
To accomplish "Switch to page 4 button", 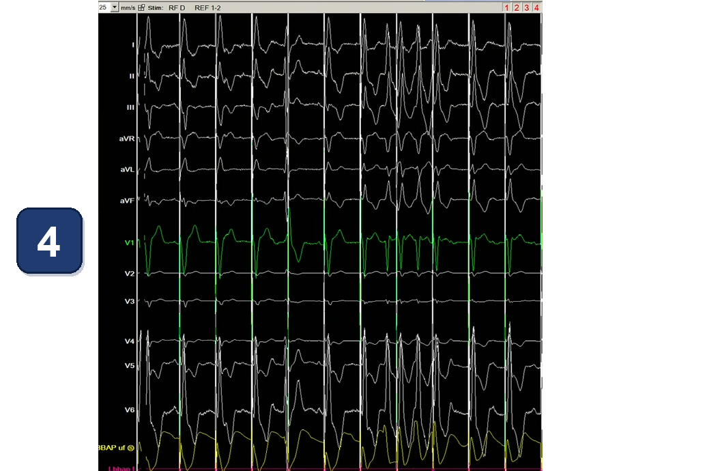I will [x=536, y=8].
